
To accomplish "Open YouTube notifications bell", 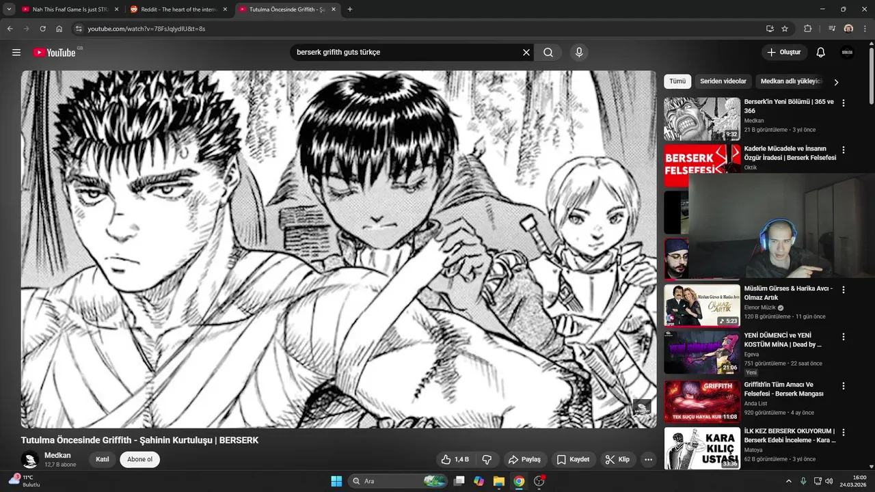I will [821, 53].
